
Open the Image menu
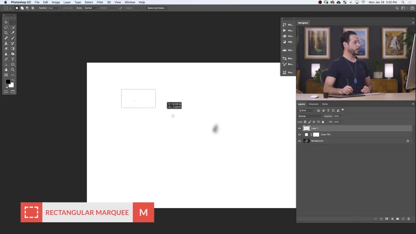pyautogui.click(x=56, y=2)
